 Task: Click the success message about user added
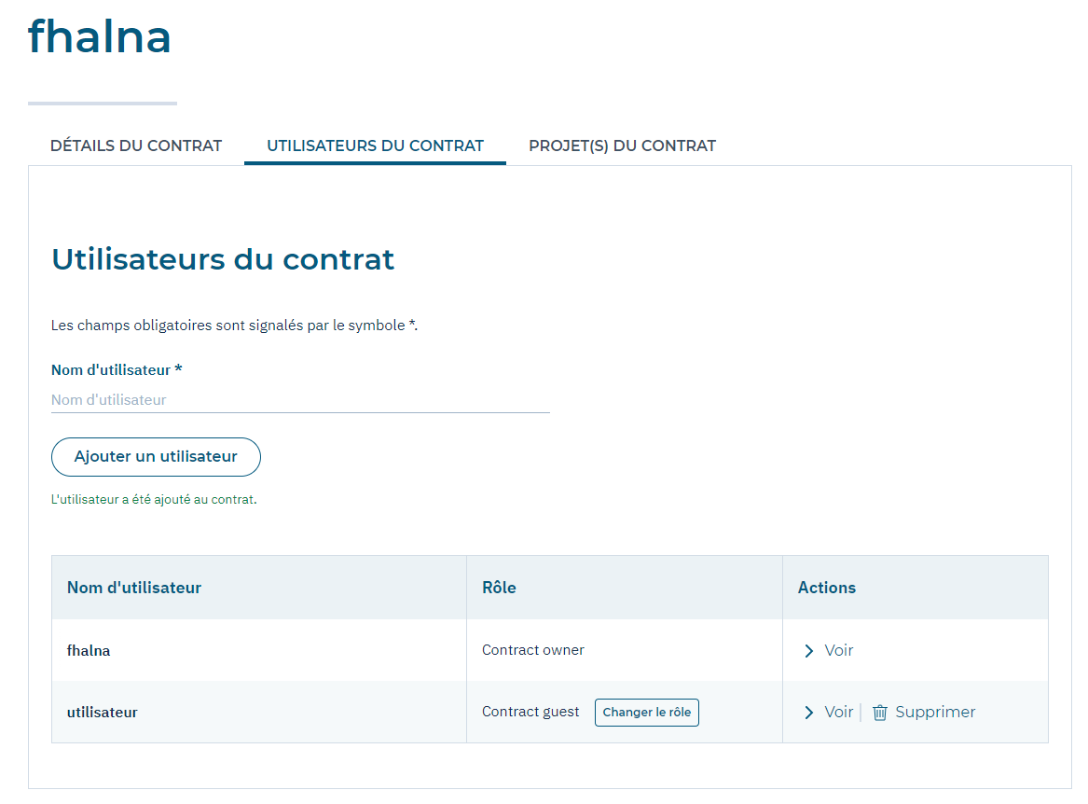coord(154,499)
